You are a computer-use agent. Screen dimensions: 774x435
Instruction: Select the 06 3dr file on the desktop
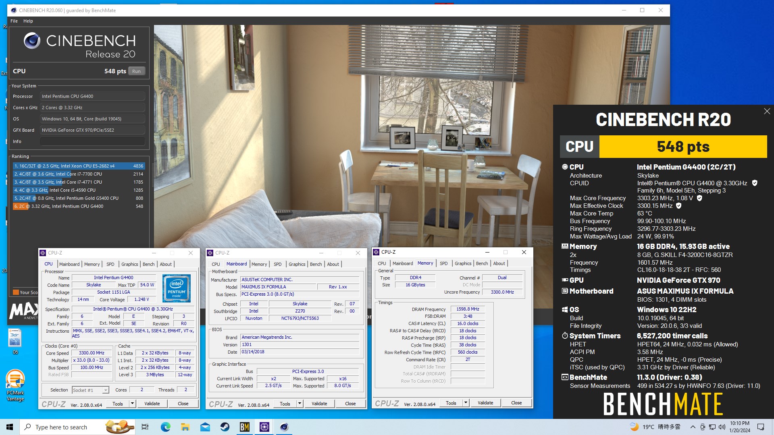coord(15,341)
